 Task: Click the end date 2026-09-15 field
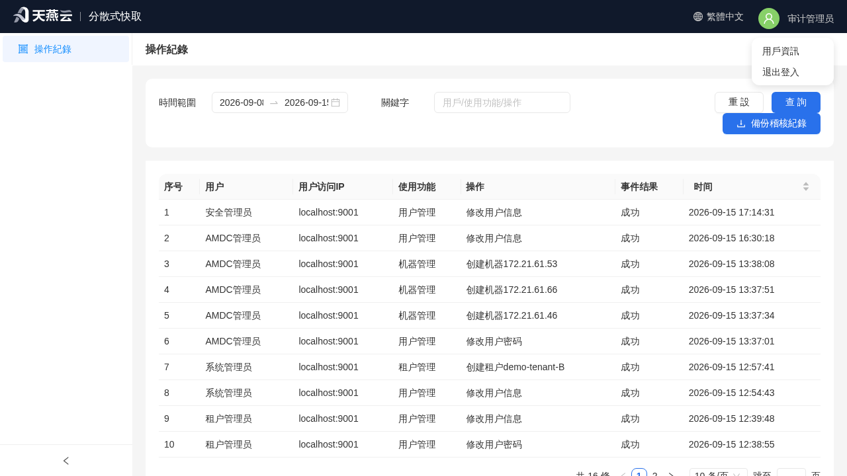coord(306,102)
